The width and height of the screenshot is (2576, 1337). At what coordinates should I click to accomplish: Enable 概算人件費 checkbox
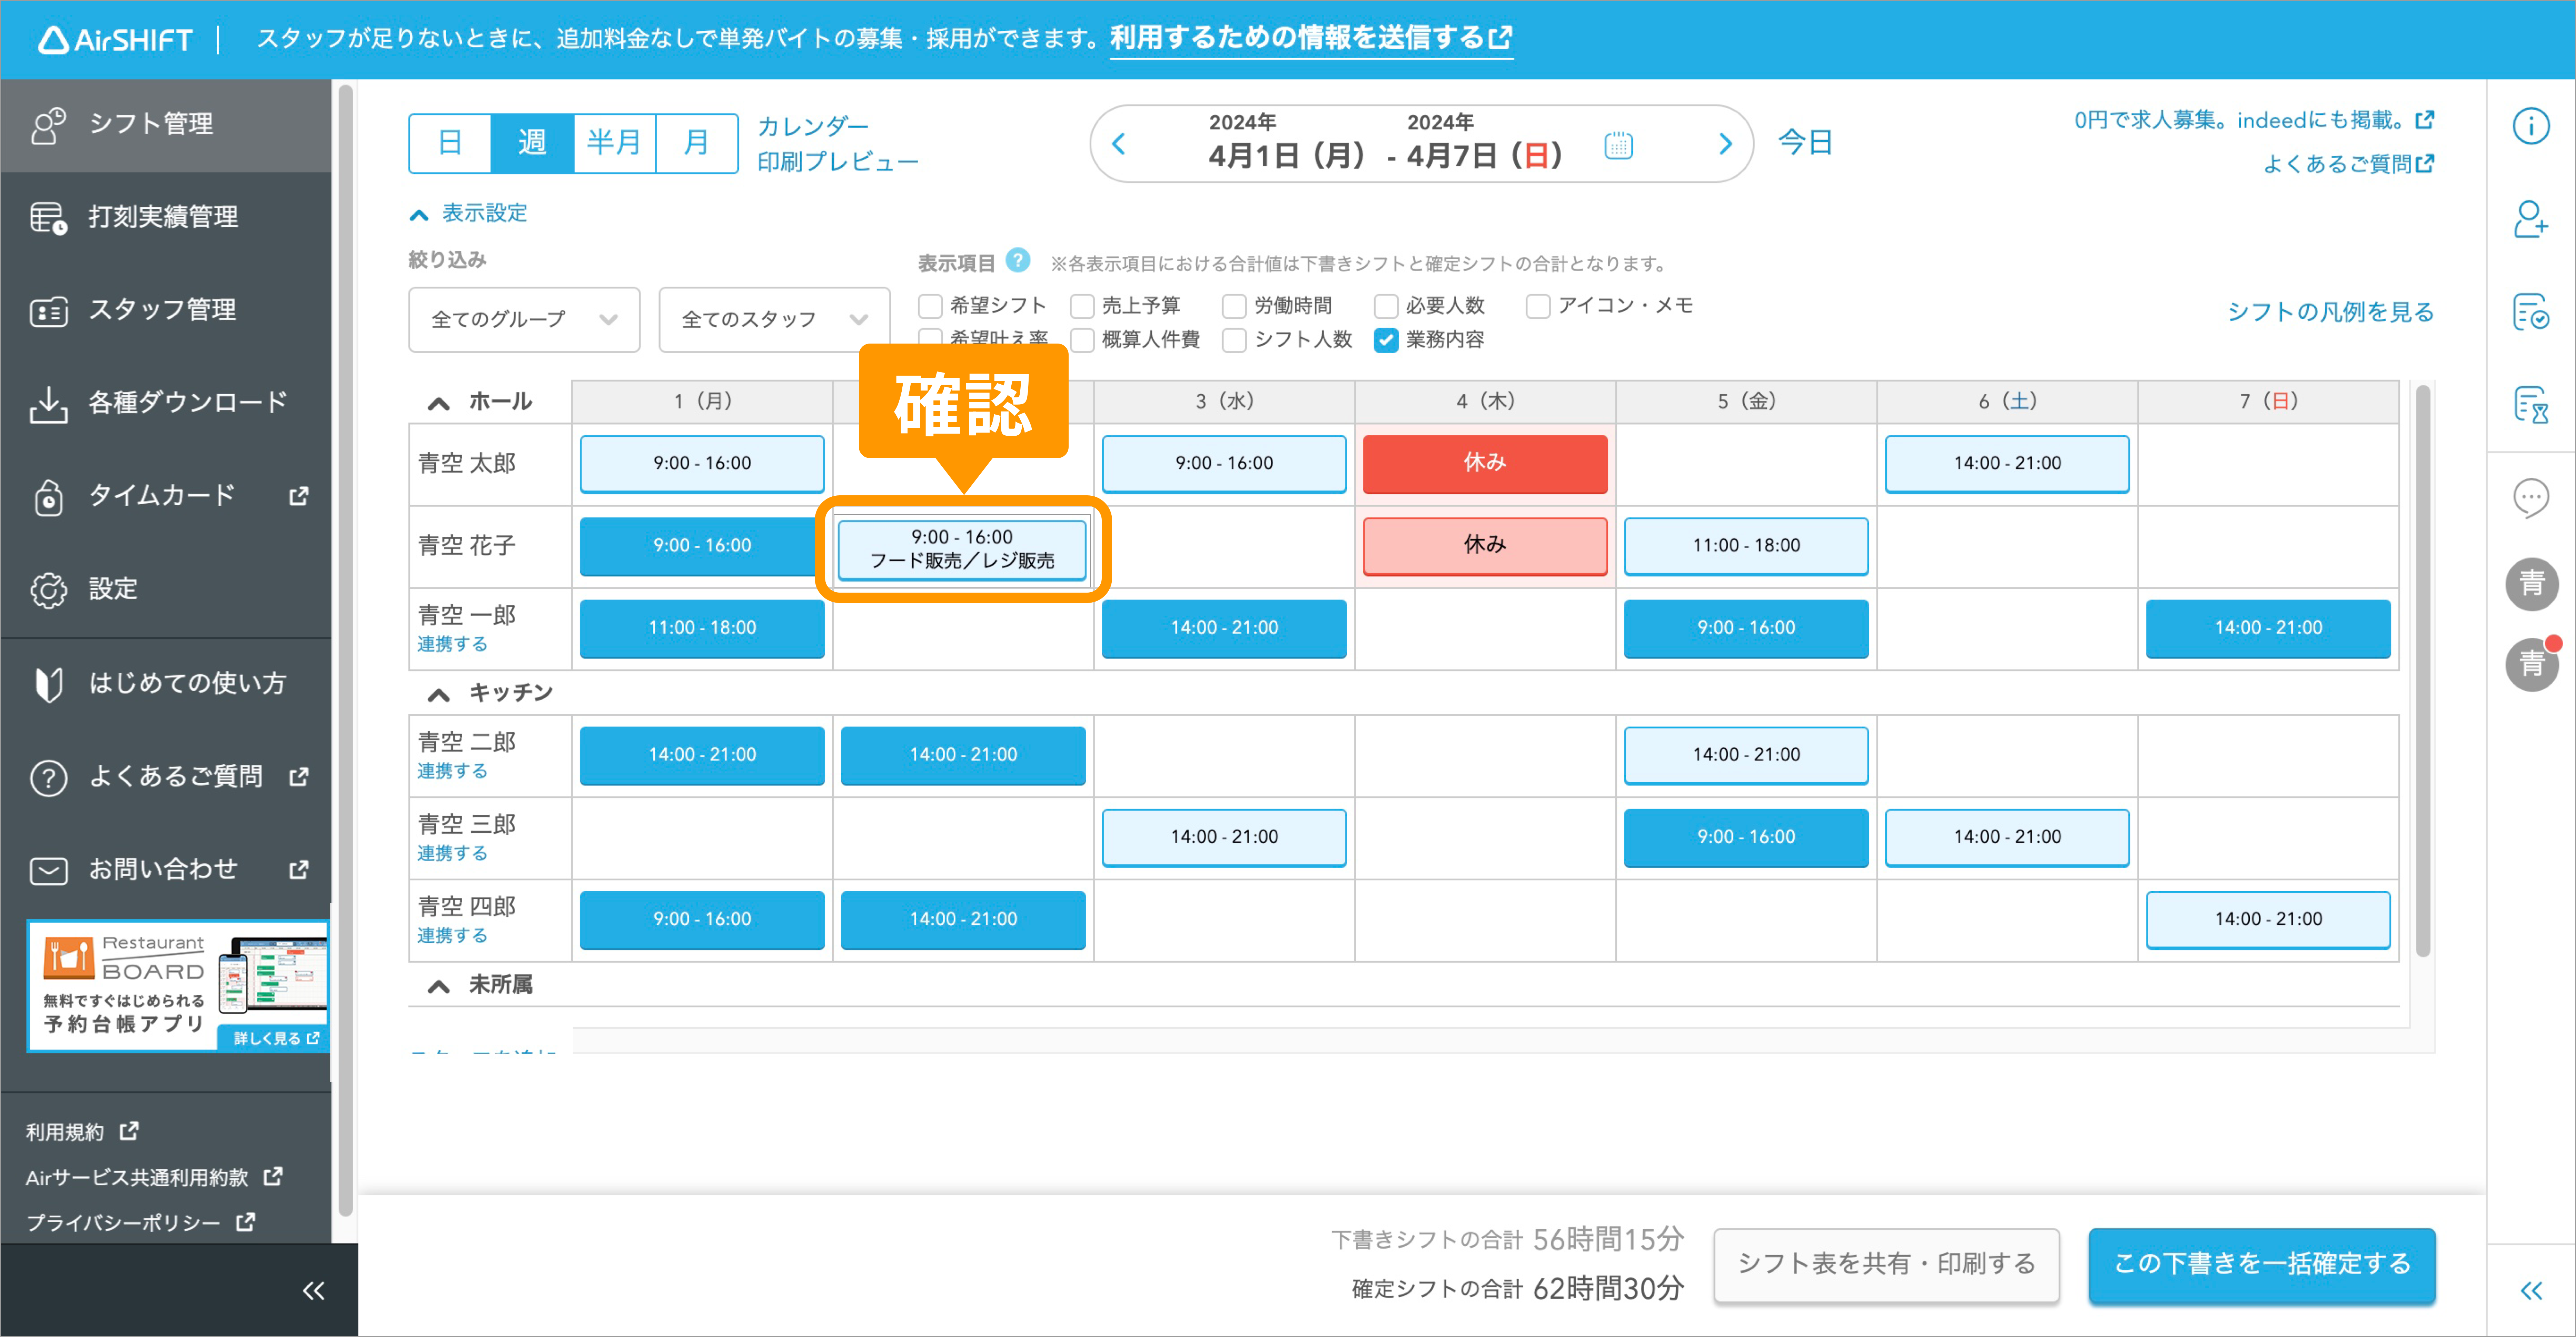pos(1082,340)
